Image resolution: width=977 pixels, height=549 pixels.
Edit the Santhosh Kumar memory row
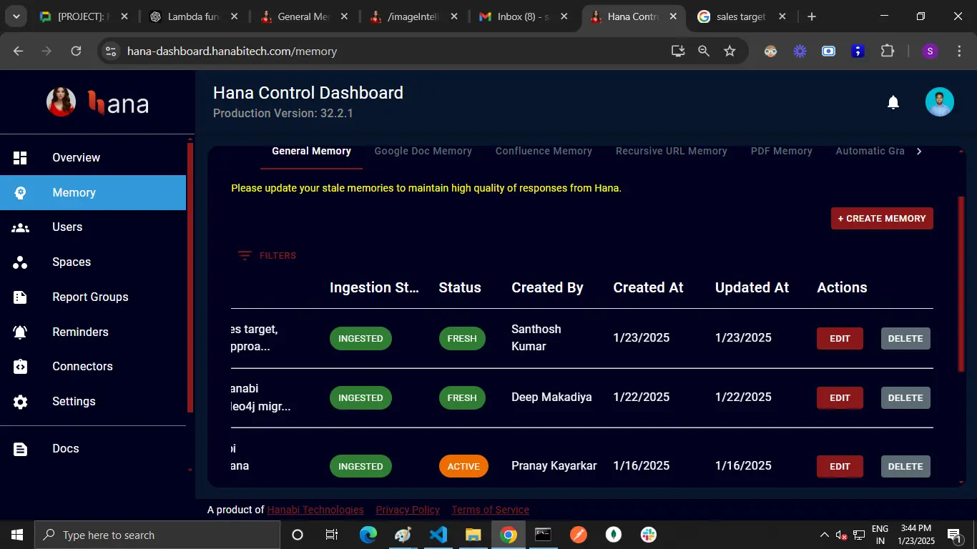[x=840, y=339]
